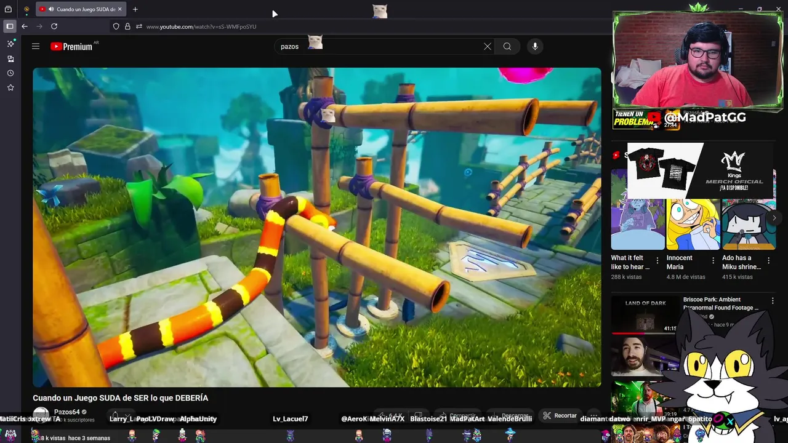788x443 pixels.
Task: Open the Innocent Maria short thumbnail
Action: [x=693, y=225]
